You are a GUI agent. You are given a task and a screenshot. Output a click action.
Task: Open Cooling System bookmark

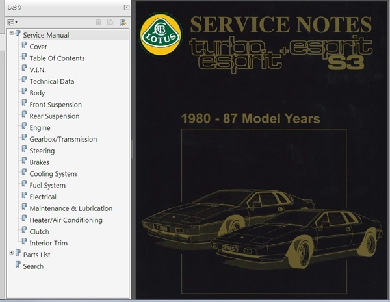(53, 174)
